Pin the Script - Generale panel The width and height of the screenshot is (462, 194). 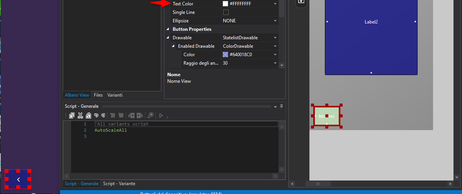281,106
